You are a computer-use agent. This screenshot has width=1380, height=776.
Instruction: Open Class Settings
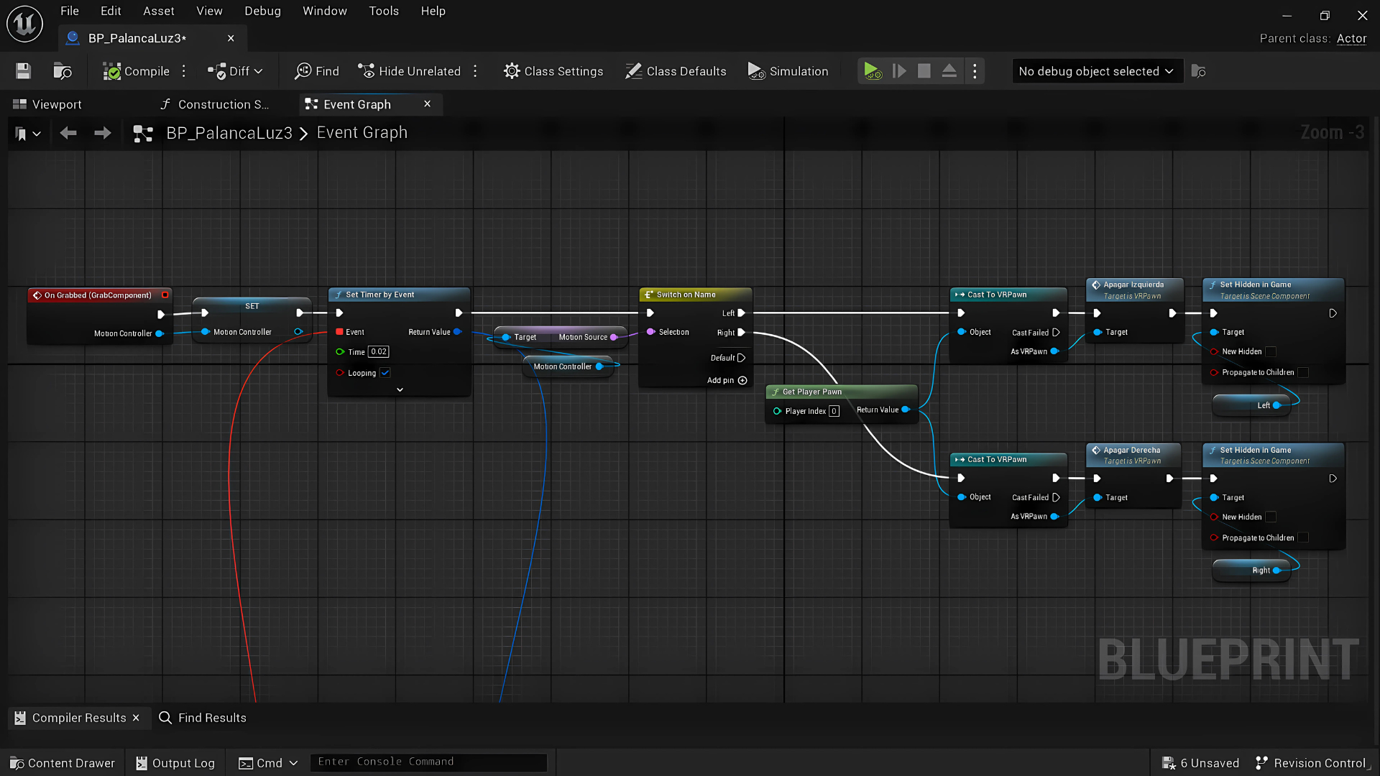pyautogui.click(x=553, y=71)
